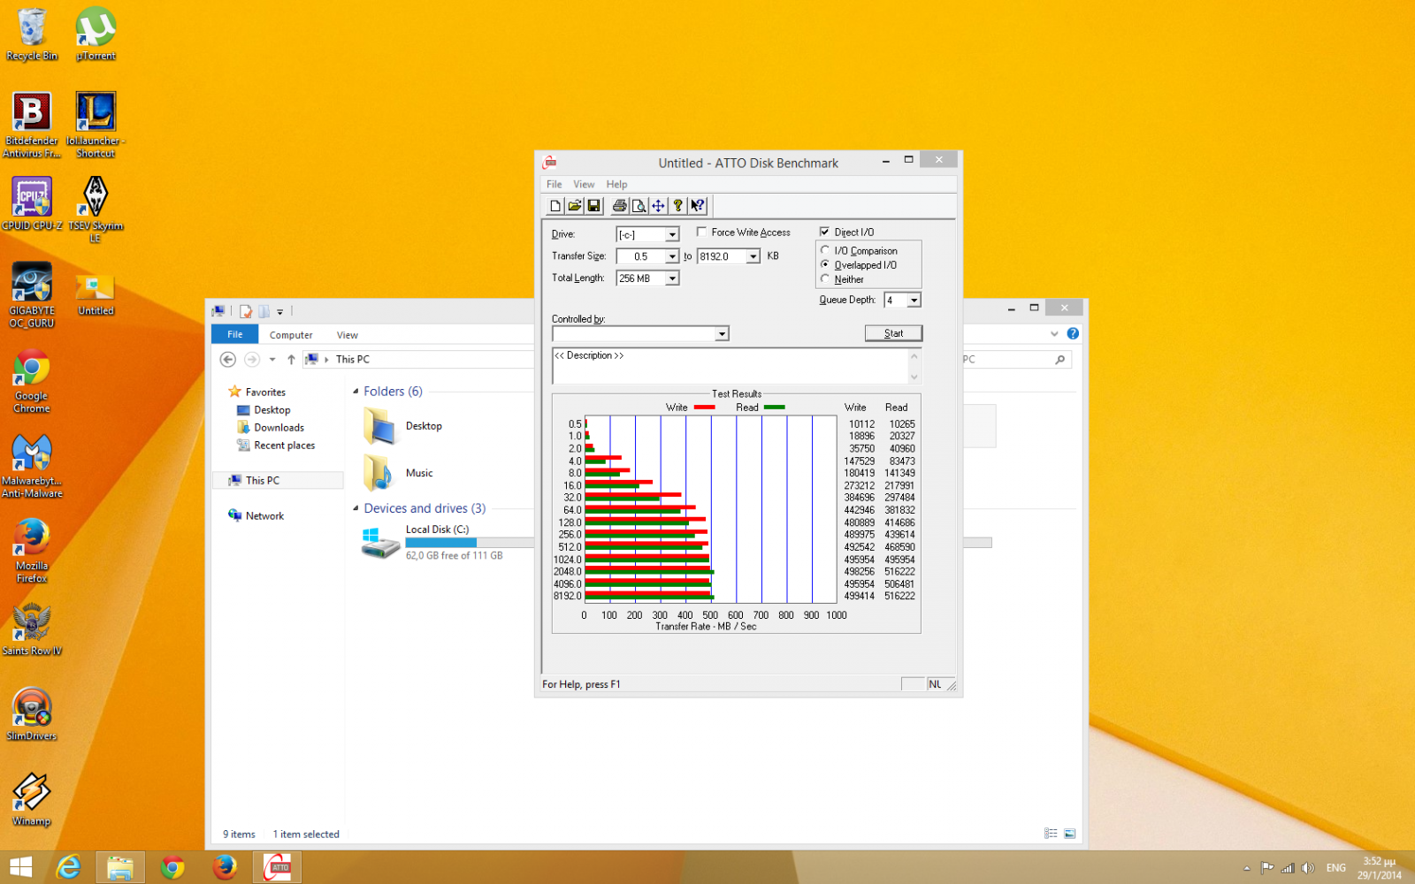Collapse the Folders (6) group in Explorer
The height and width of the screenshot is (884, 1415).
[x=356, y=392]
